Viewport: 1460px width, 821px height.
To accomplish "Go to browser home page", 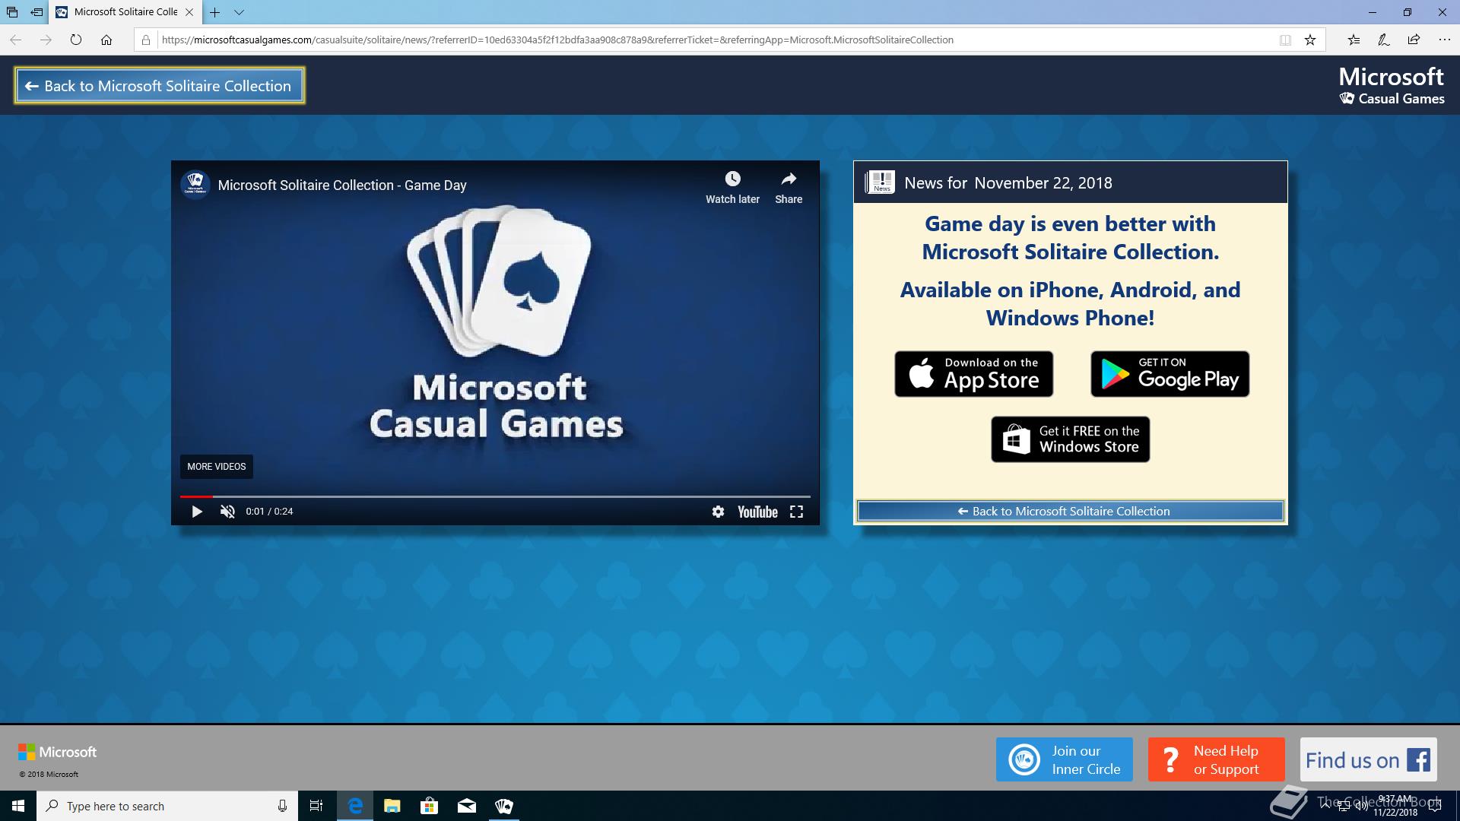I will [106, 40].
